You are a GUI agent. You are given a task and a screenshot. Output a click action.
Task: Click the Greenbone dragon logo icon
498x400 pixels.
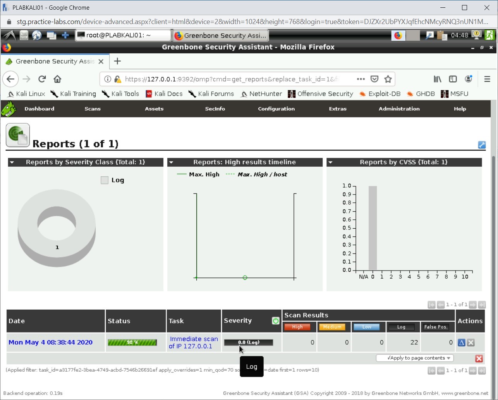9,109
